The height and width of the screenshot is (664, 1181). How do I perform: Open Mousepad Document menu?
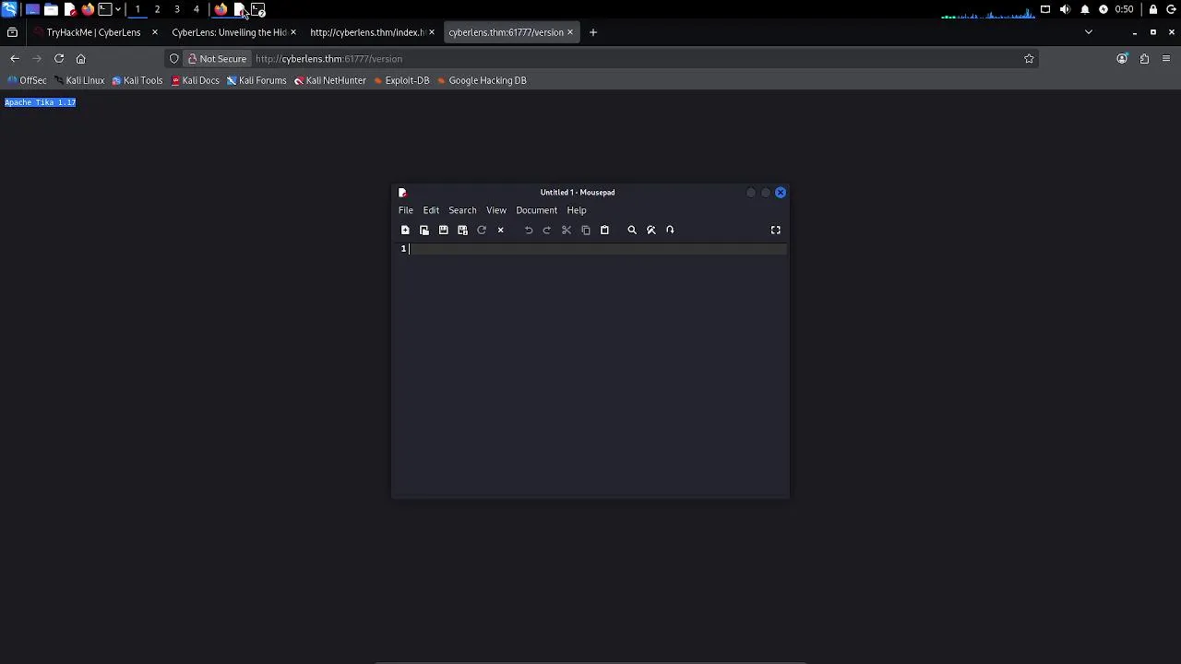pyautogui.click(x=536, y=210)
